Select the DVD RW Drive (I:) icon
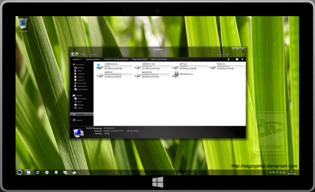Screen dimensions: 315x192 click(x=175, y=74)
